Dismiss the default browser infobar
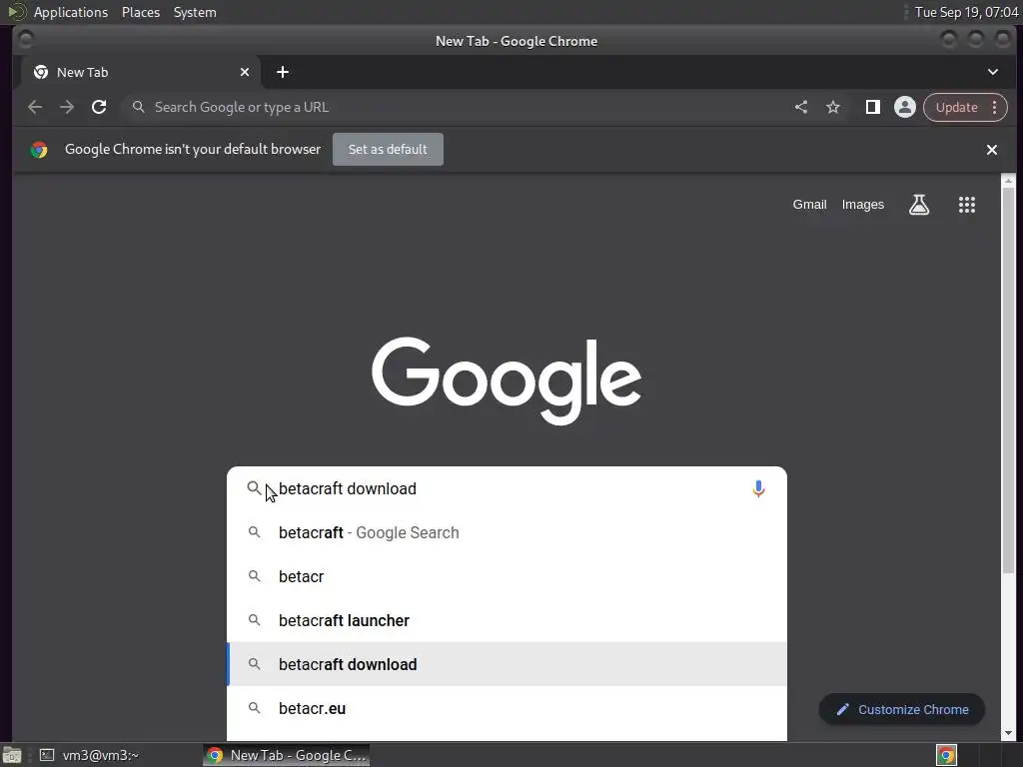1023x767 pixels. pos(992,150)
